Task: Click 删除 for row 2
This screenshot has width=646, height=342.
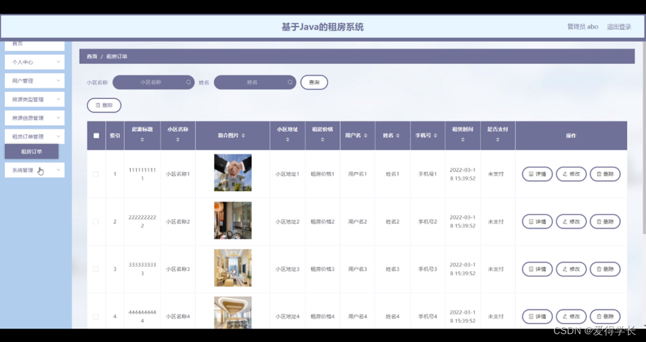Action: pos(605,222)
